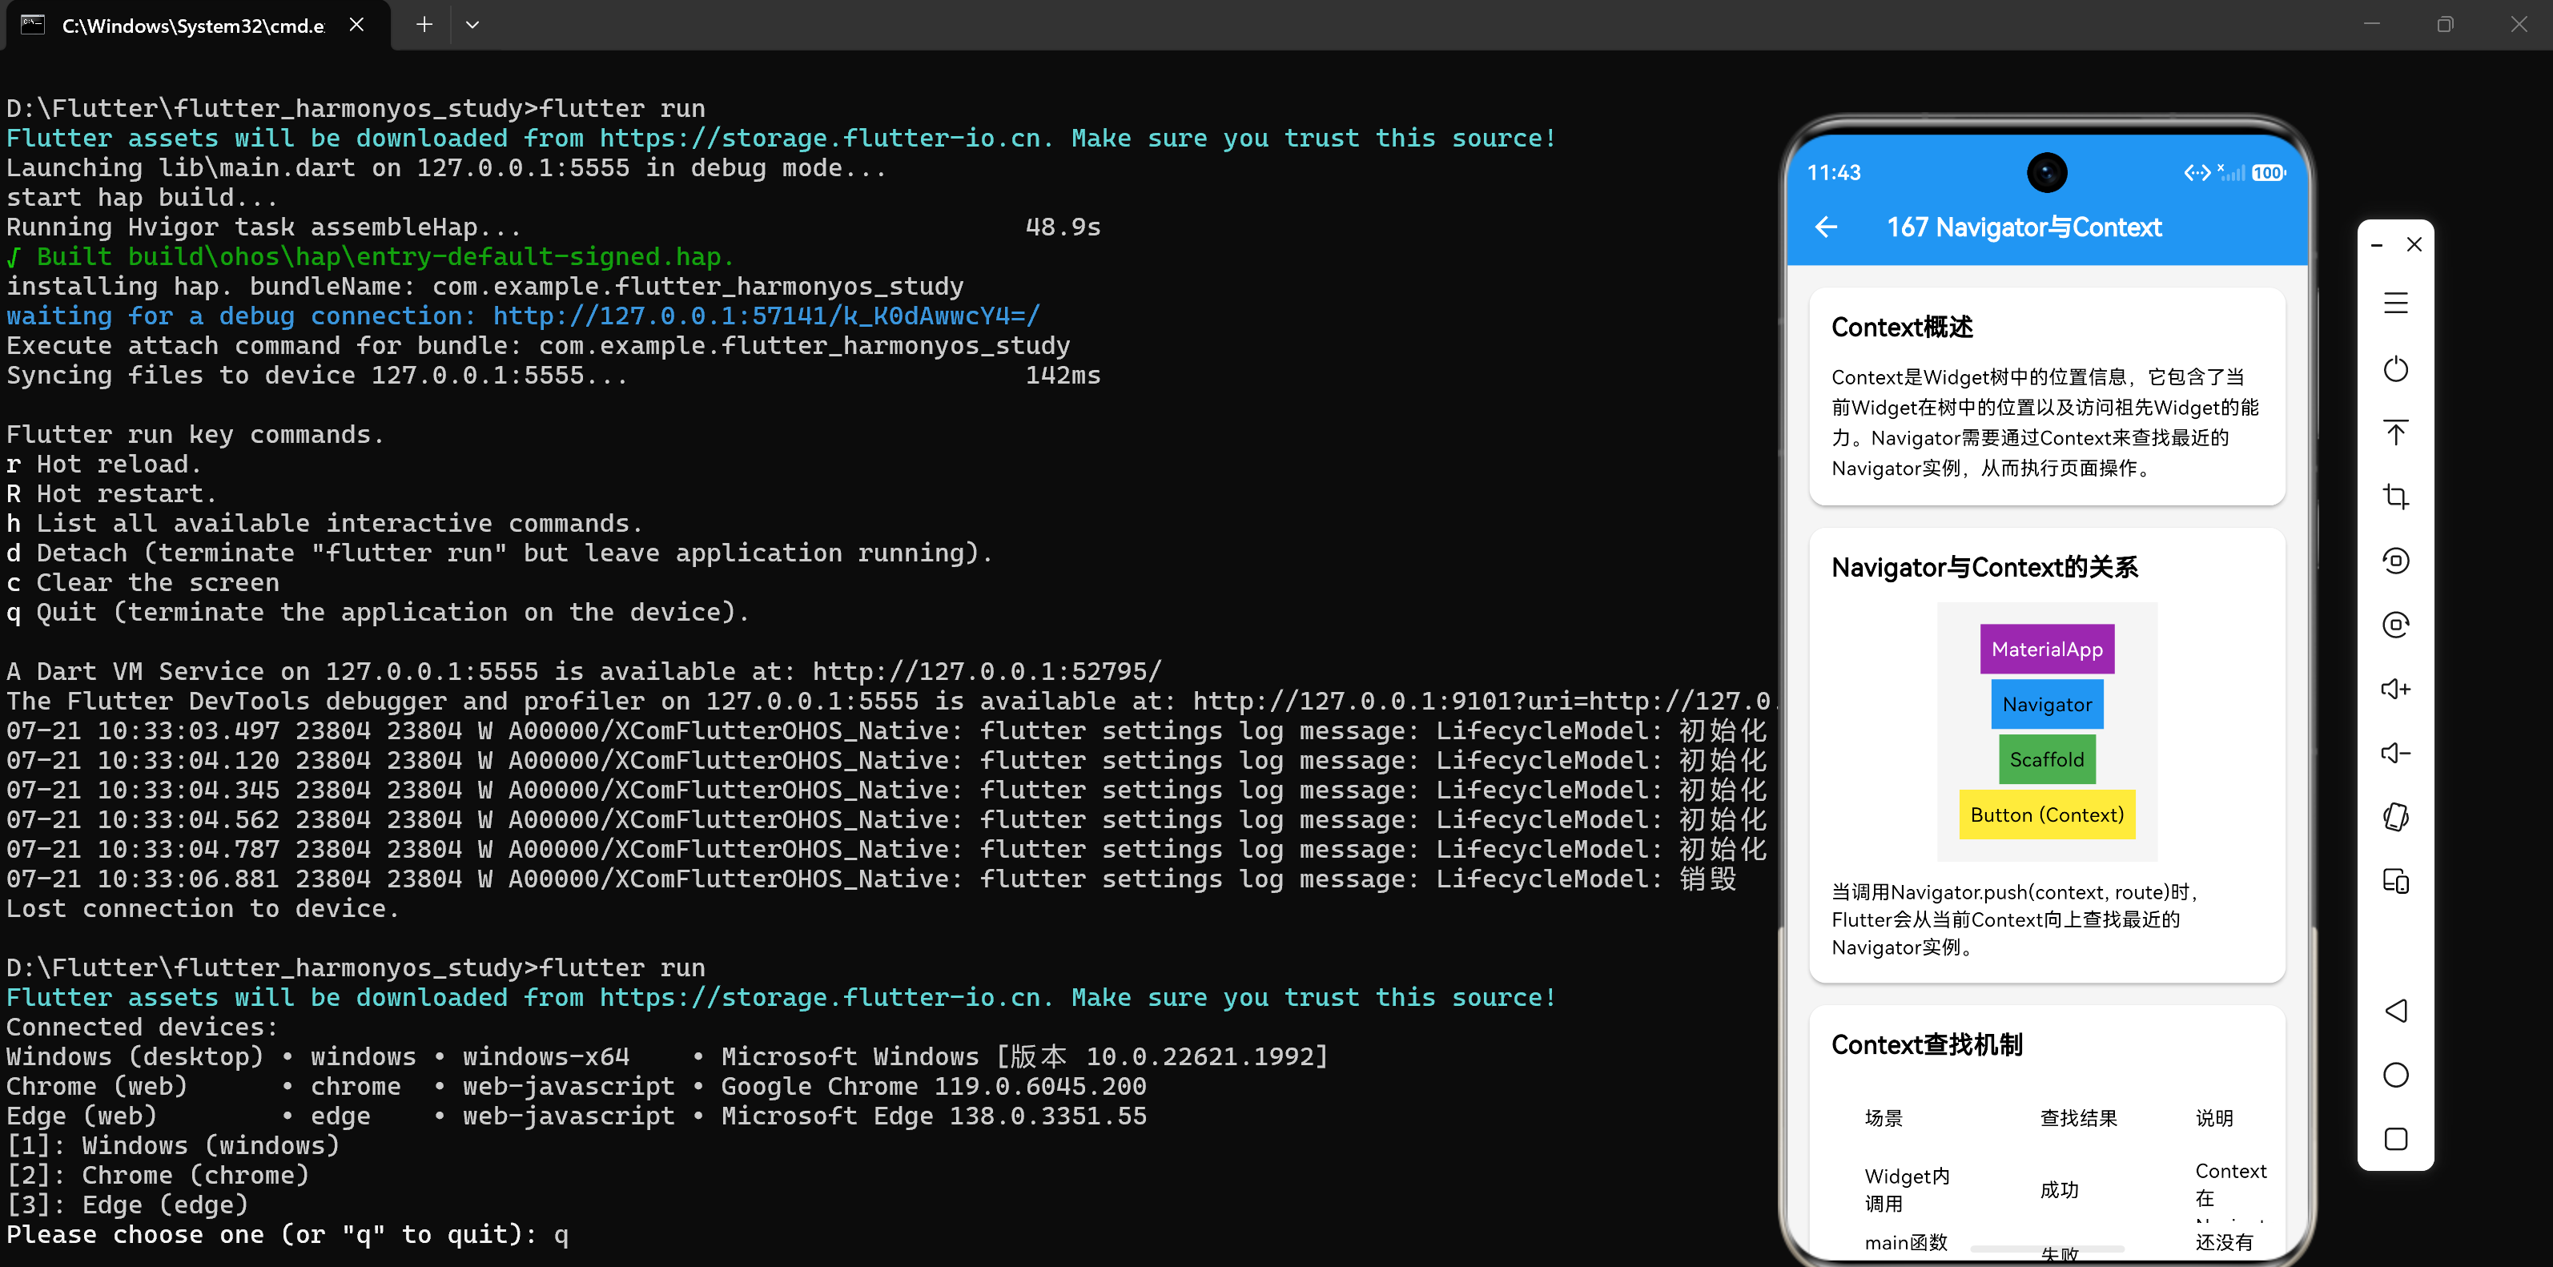This screenshot has width=2553, height=1267.
Task: Click 'Built build\ohos\hap\entry-default-signed.hap.' line
Action: click(371, 258)
